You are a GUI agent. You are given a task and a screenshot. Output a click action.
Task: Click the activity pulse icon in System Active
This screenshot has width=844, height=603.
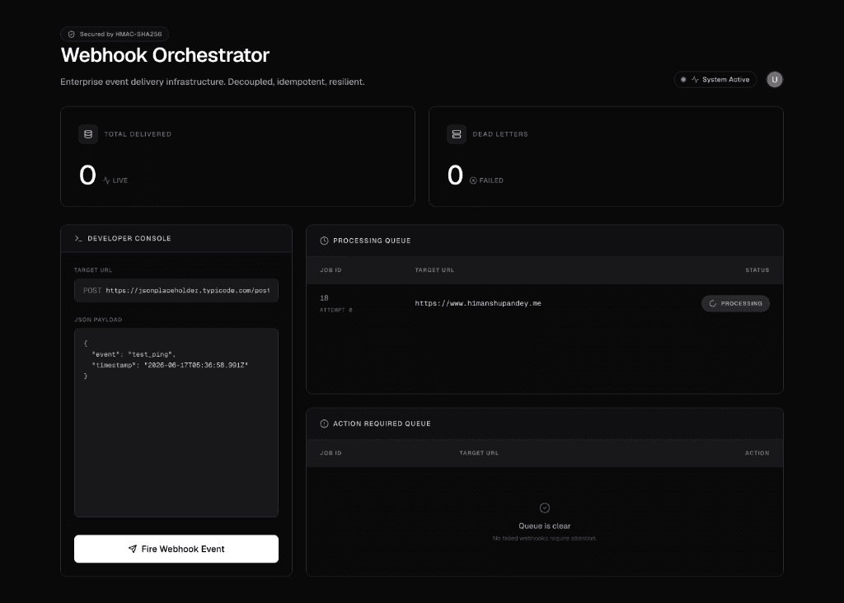695,80
